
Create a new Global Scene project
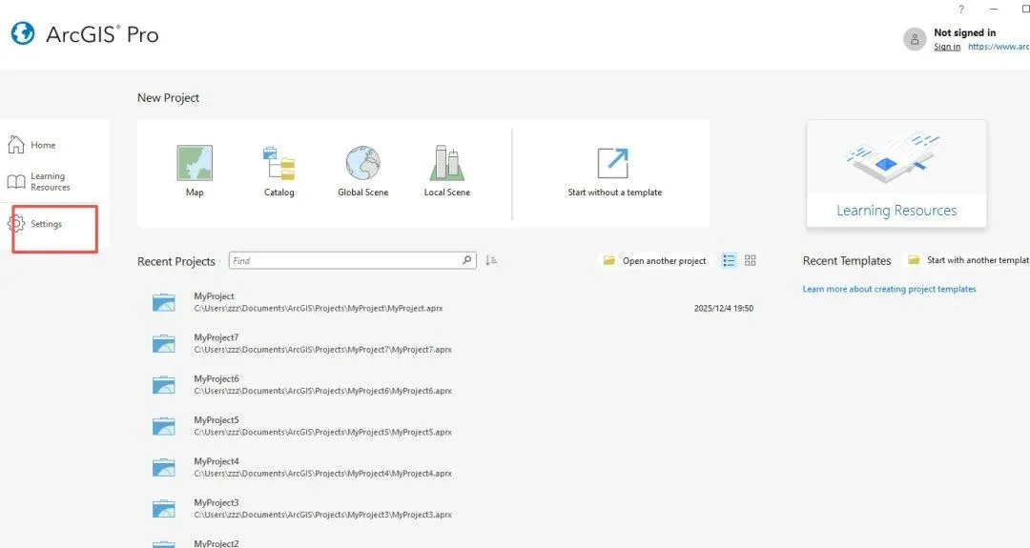pos(362,171)
